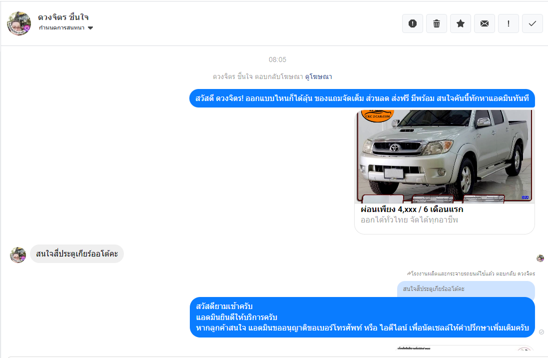
Task: Open ดวงจิตร ชื่นใจ profile picture in header
Action: pyautogui.click(x=19, y=23)
